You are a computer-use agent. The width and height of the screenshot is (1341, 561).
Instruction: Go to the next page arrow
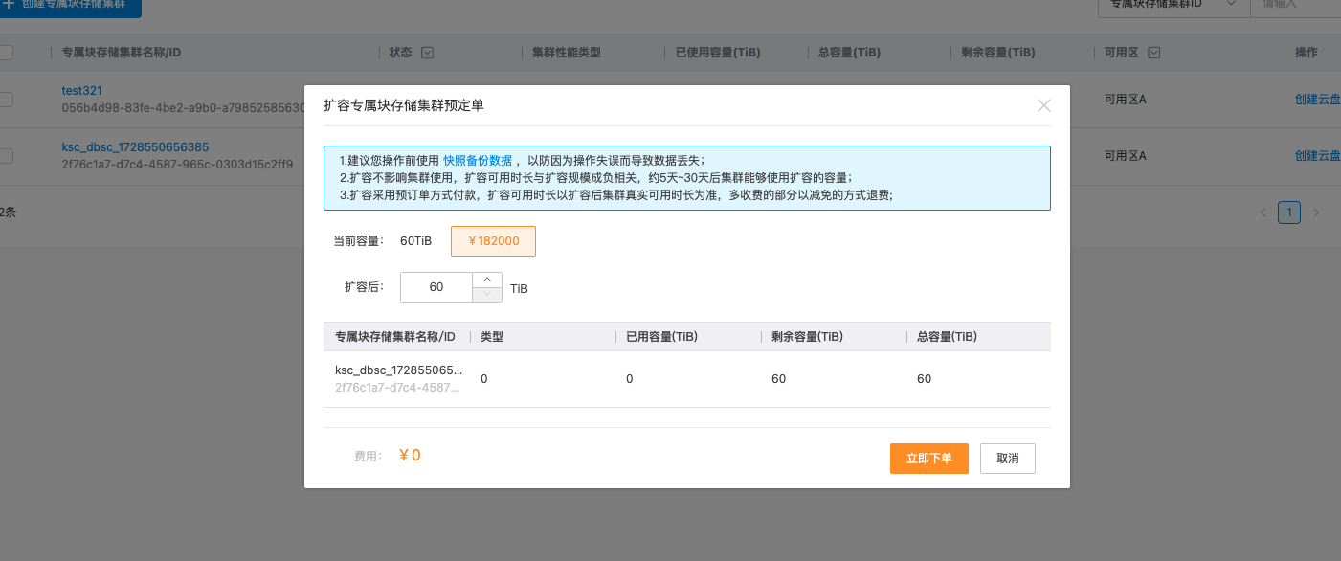[x=1316, y=213]
